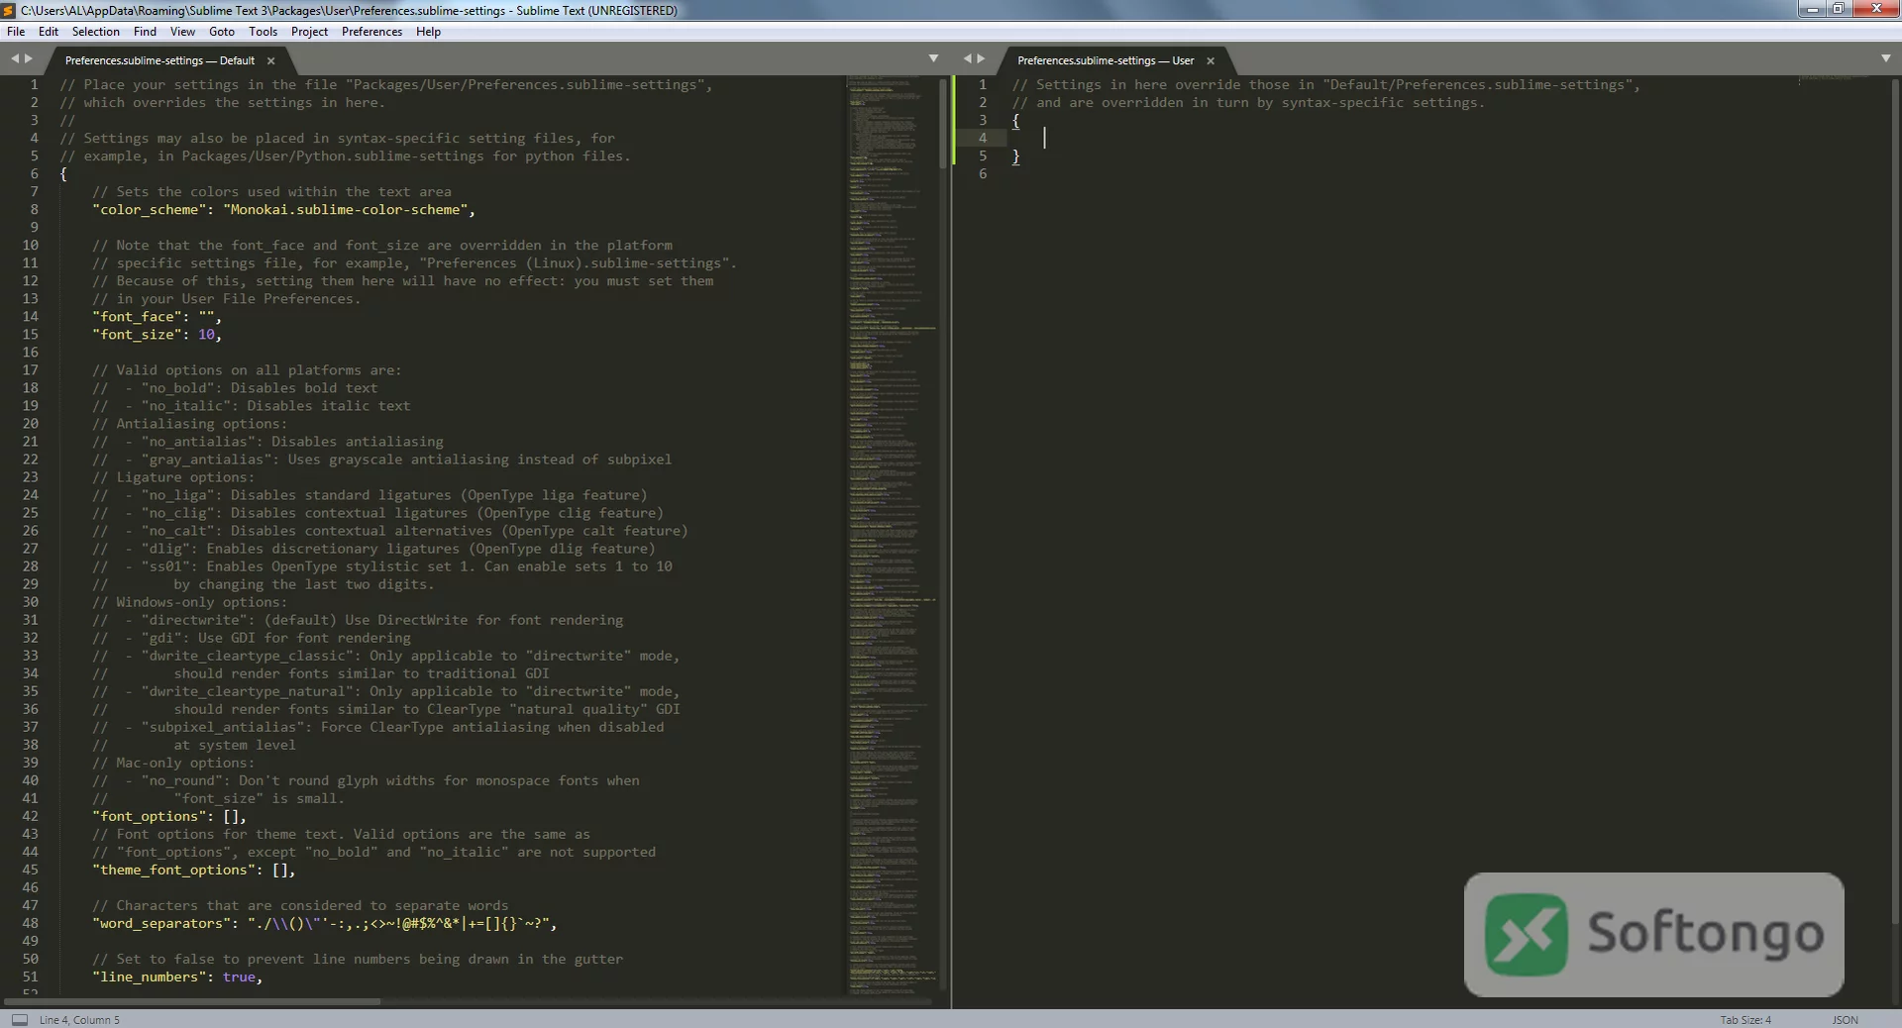Viewport: 1902px width, 1028px height.
Task: Go to next tab in left pane
Action: pos(29,59)
